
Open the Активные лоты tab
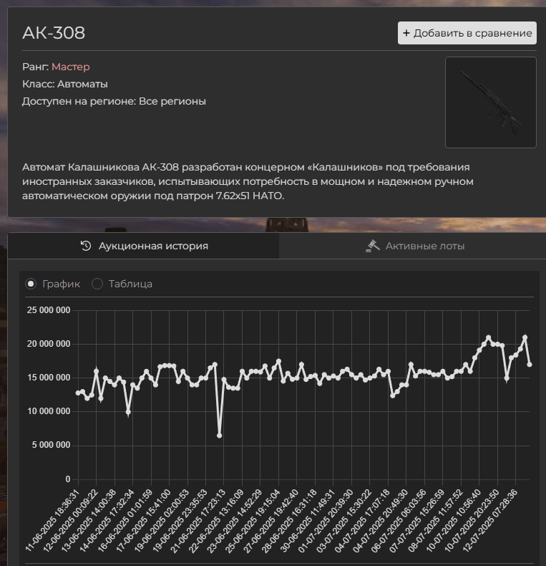click(415, 246)
